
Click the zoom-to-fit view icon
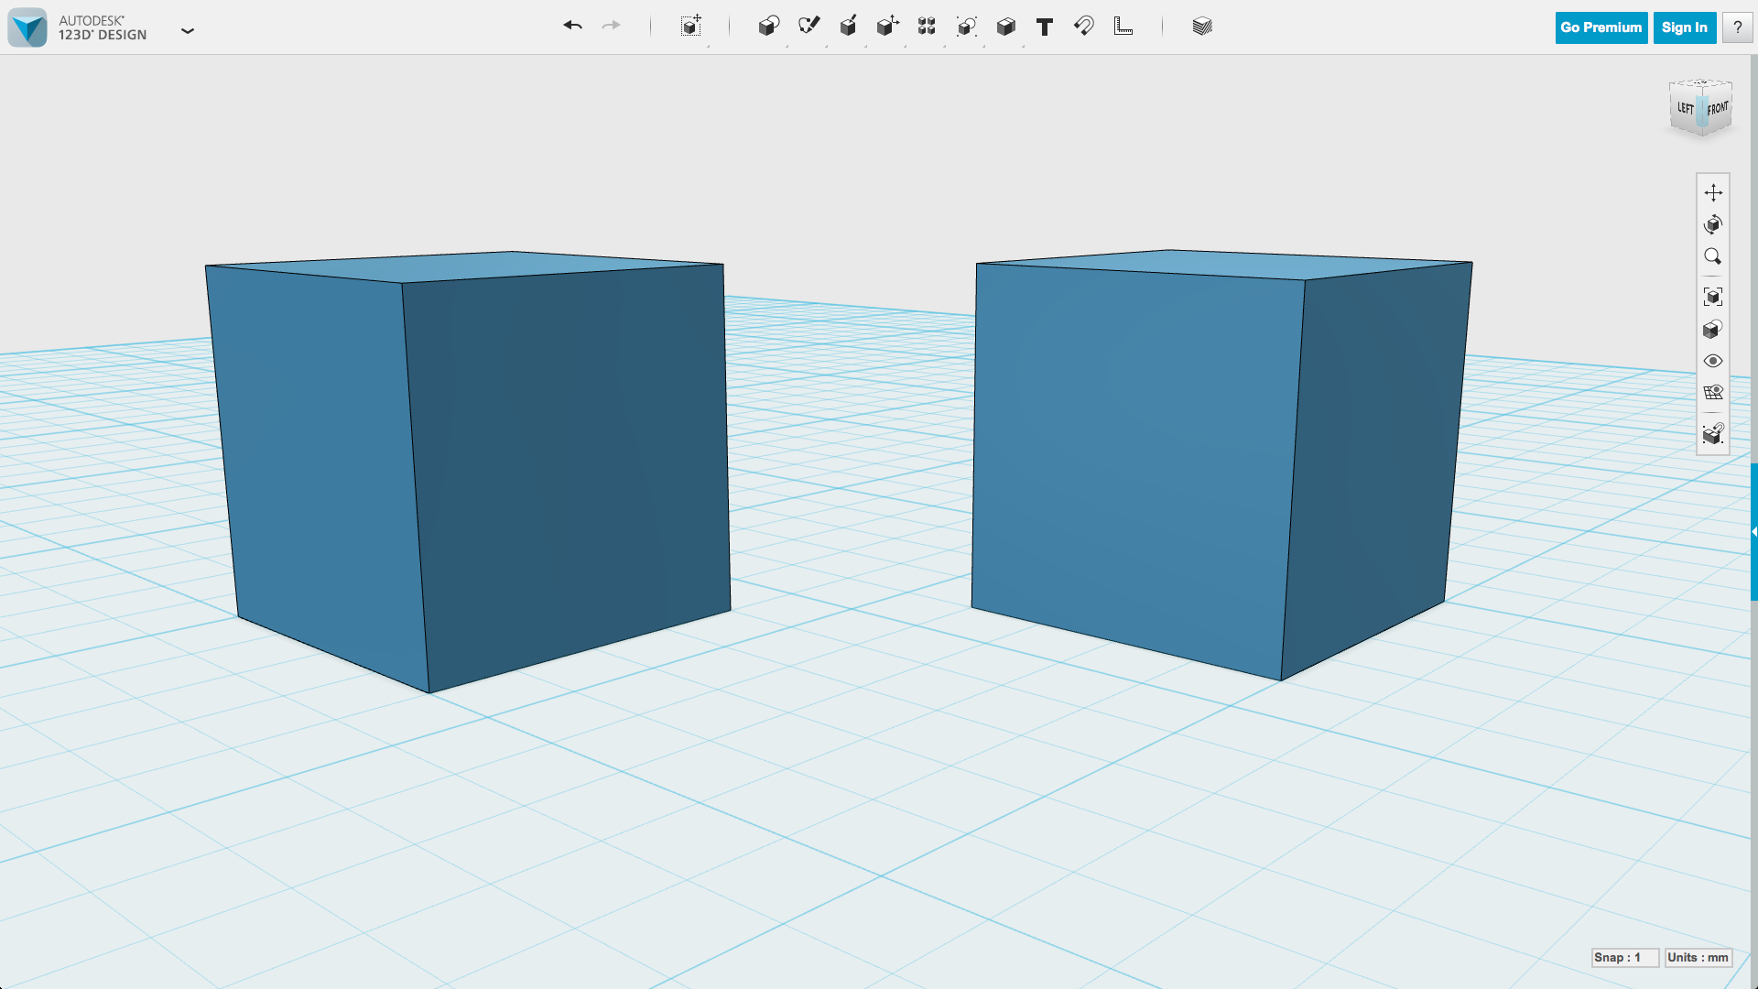click(1712, 297)
